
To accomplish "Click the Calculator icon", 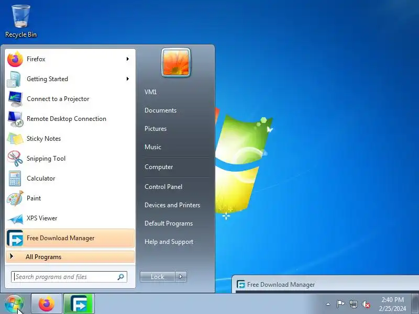I will [15, 178].
